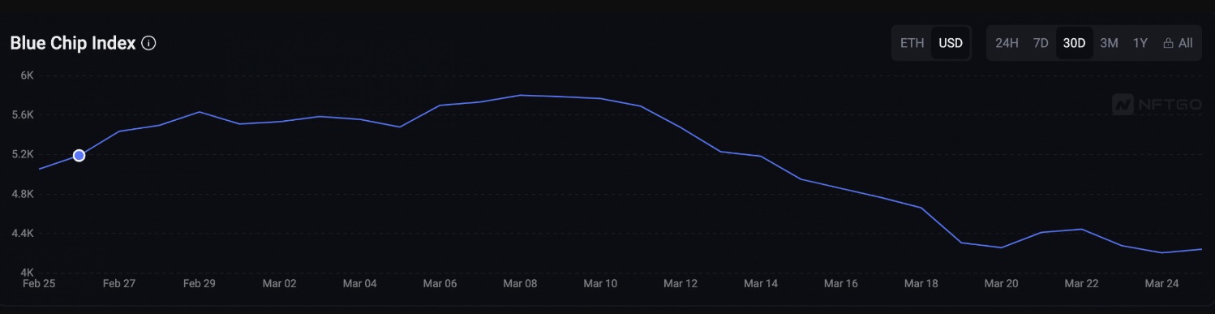The image size is (1215, 314).
Task: Select the locked All time range
Action: click(x=1178, y=43)
